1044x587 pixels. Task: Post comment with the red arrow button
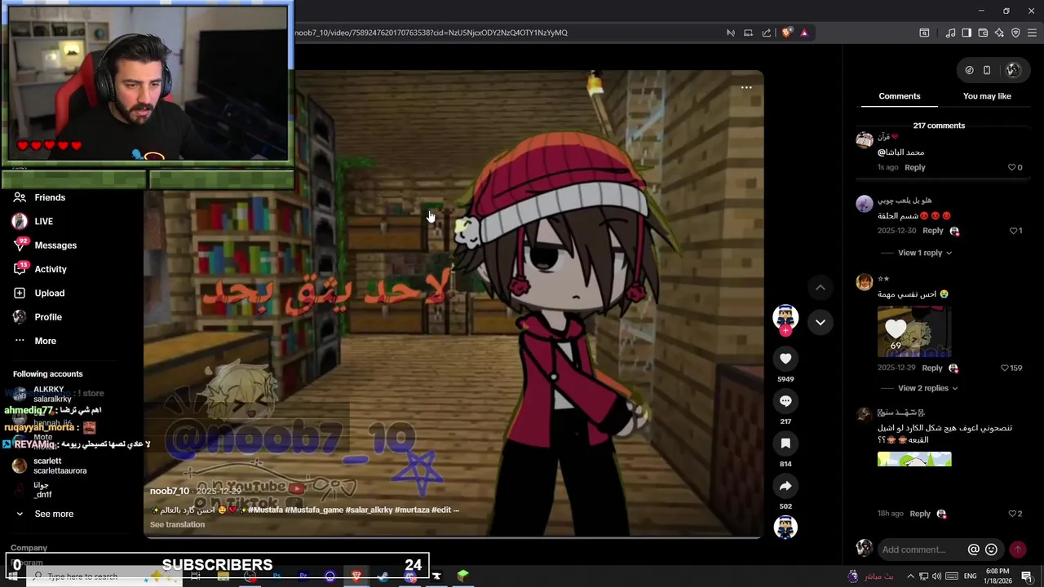[x=1017, y=549]
